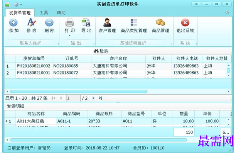Click the order list vertical scrollbar thumb
The height and width of the screenshot is (153, 241).
(x=229, y=70)
